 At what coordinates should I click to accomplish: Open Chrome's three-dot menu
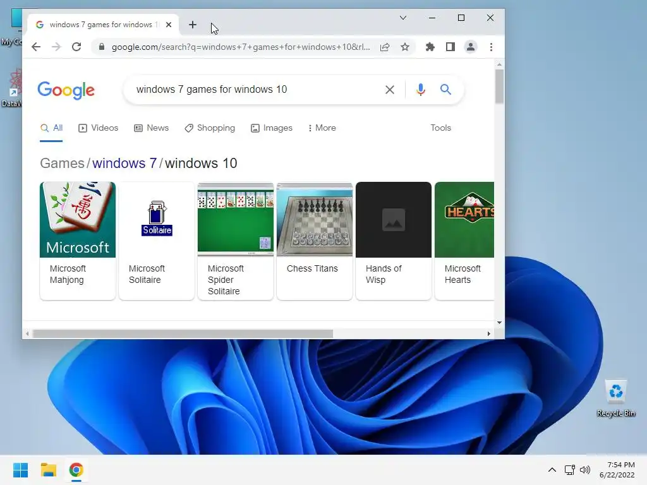491,47
